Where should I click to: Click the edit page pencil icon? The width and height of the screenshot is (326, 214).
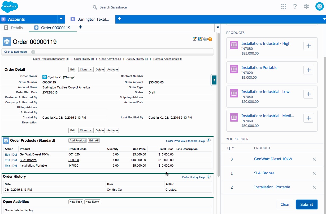click(x=195, y=39)
